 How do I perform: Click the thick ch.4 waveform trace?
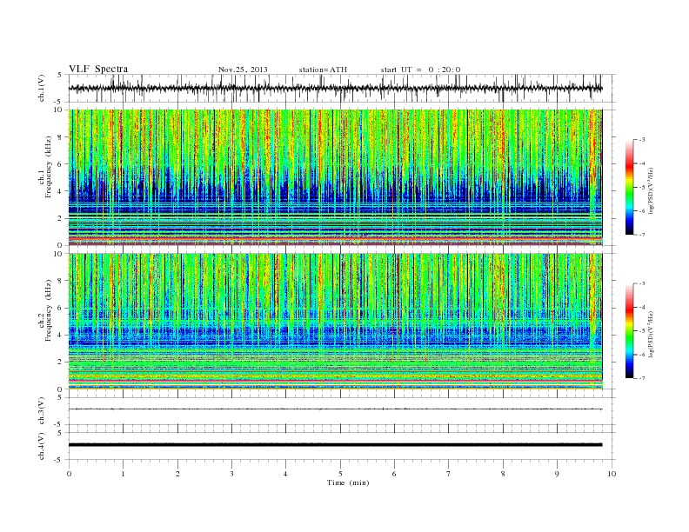click(336, 445)
